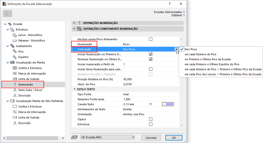This screenshot has height=143, width=263.
Task: Click Marca de Interrupção icon under Teto Refletida
Action: click(x=15, y=112)
